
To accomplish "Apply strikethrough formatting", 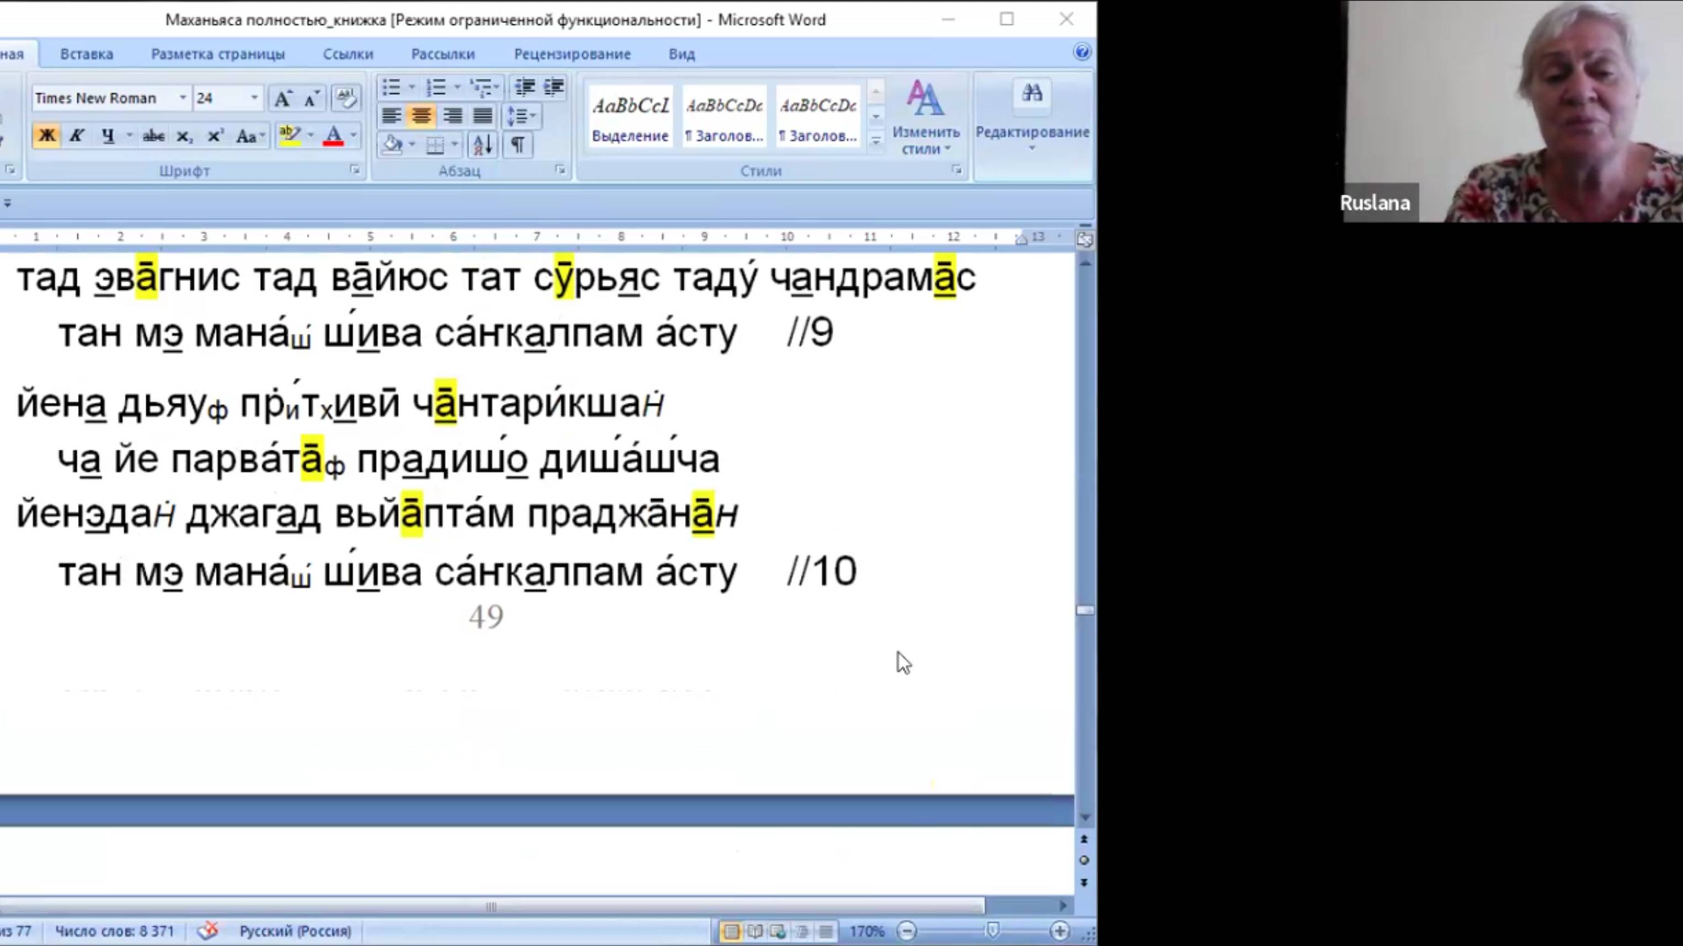I will pyautogui.click(x=153, y=136).
